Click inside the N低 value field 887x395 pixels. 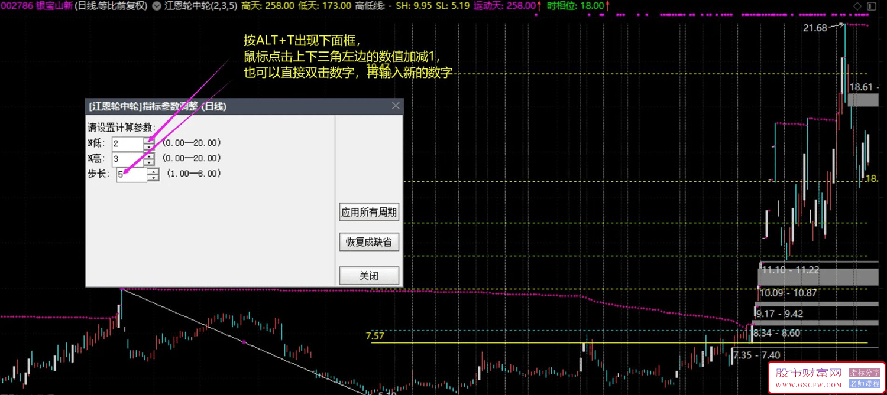pos(128,143)
